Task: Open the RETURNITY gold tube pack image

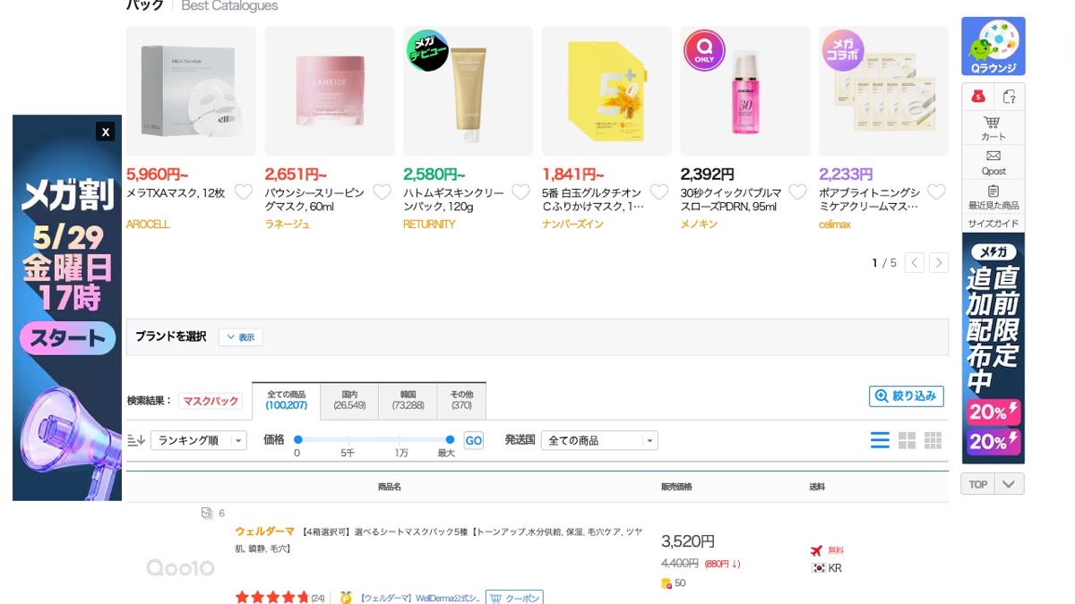Action: [469, 91]
